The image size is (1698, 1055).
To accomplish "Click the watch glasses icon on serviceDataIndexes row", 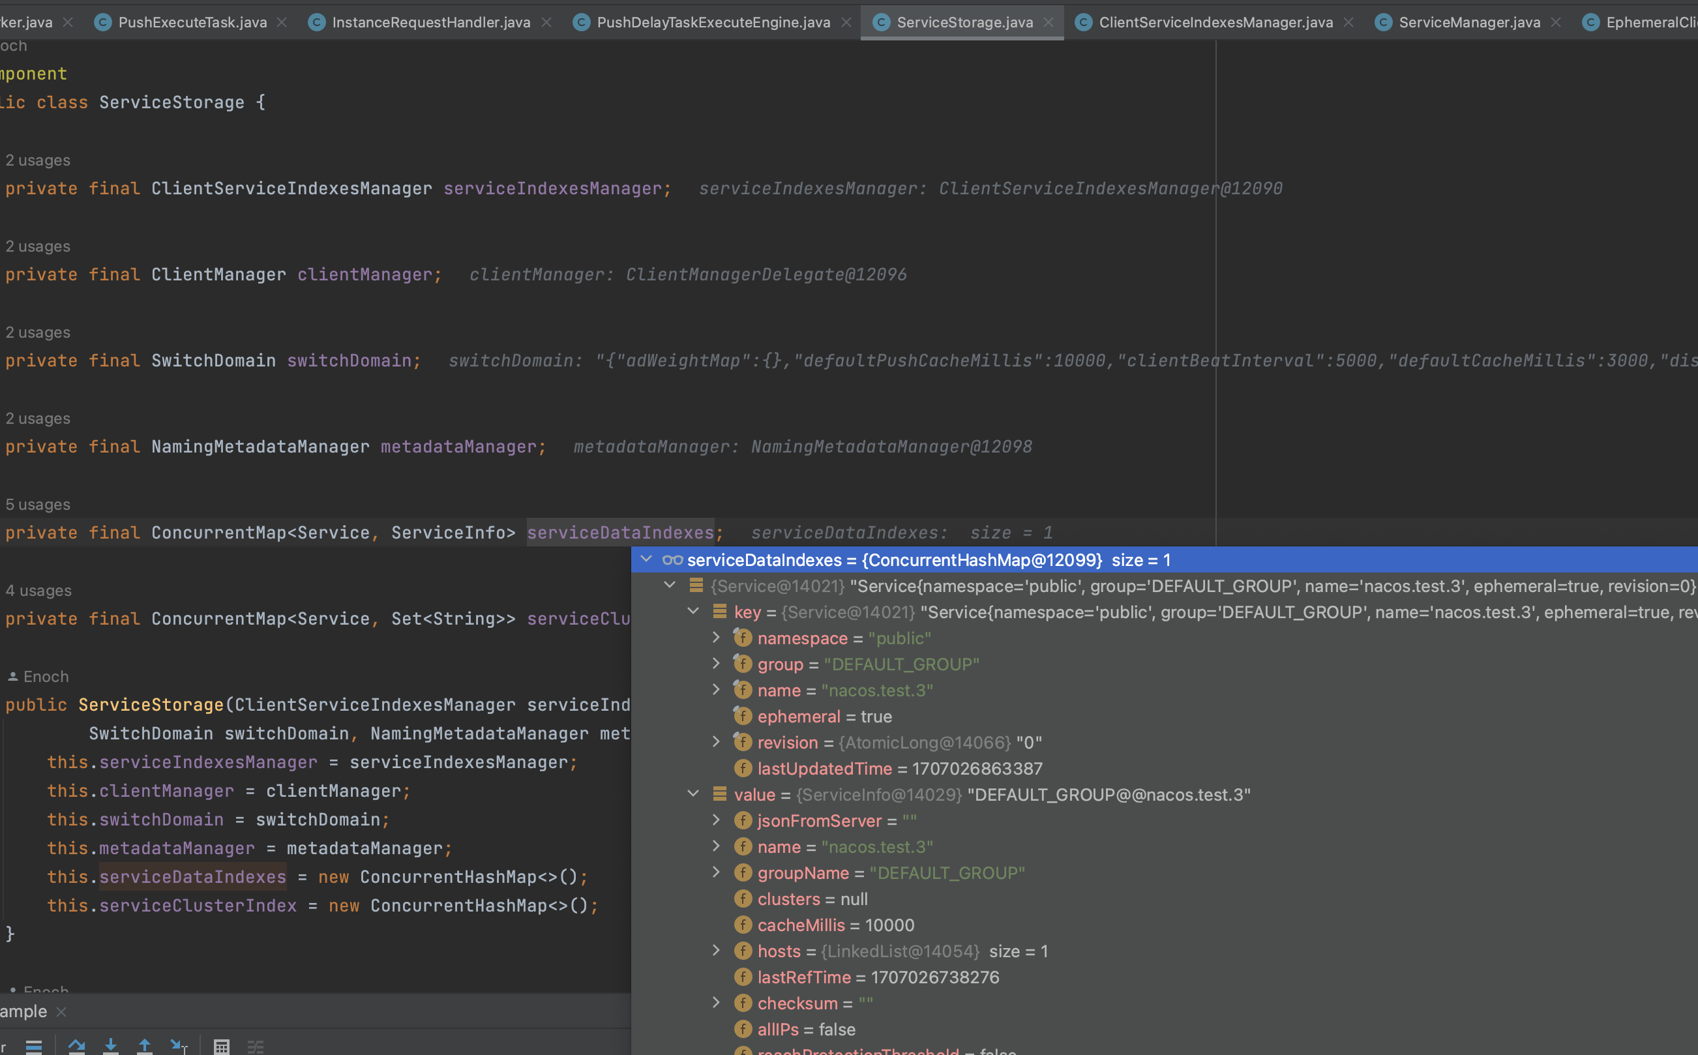I will click(672, 559).
